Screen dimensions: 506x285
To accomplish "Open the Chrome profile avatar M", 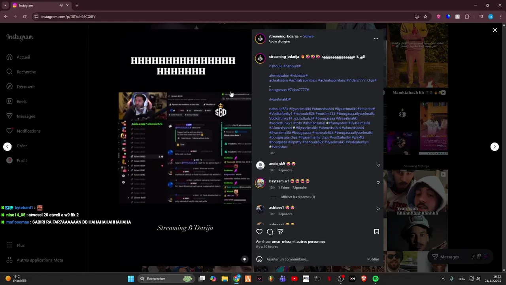I will (491, 17).
